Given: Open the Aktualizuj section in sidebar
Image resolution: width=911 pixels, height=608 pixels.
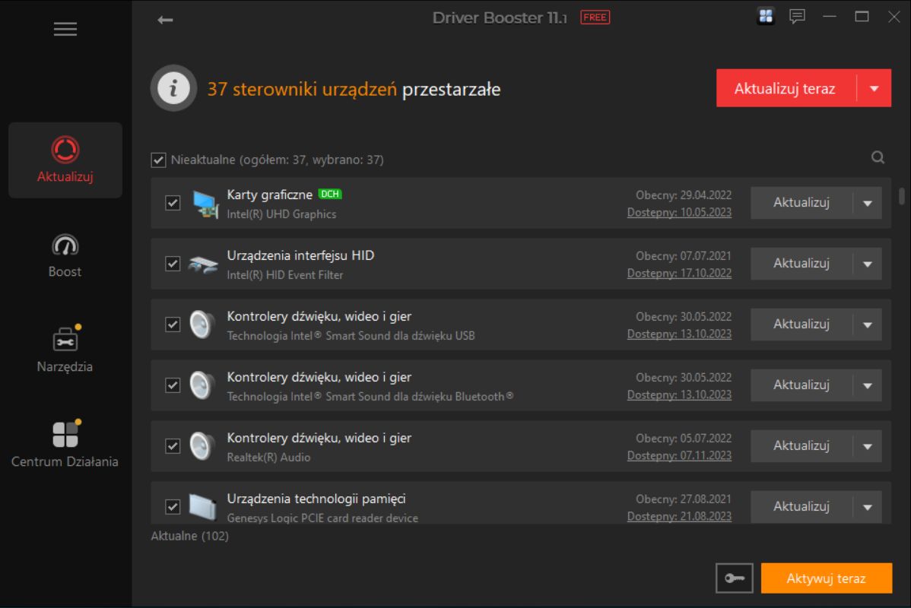Looking at the screenshot, I should 65,160.
